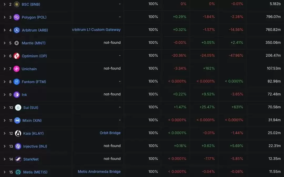This screenshot has width=284, height=177.
Task: Select the Mantle chain icon
Action: (x=17, y=43)
